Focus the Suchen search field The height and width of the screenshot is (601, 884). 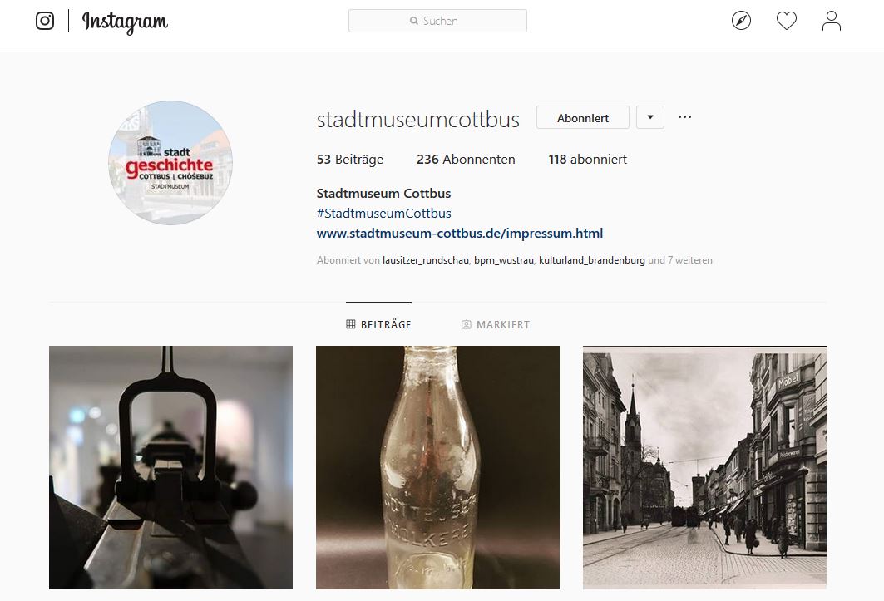click(x=437, y=21)
